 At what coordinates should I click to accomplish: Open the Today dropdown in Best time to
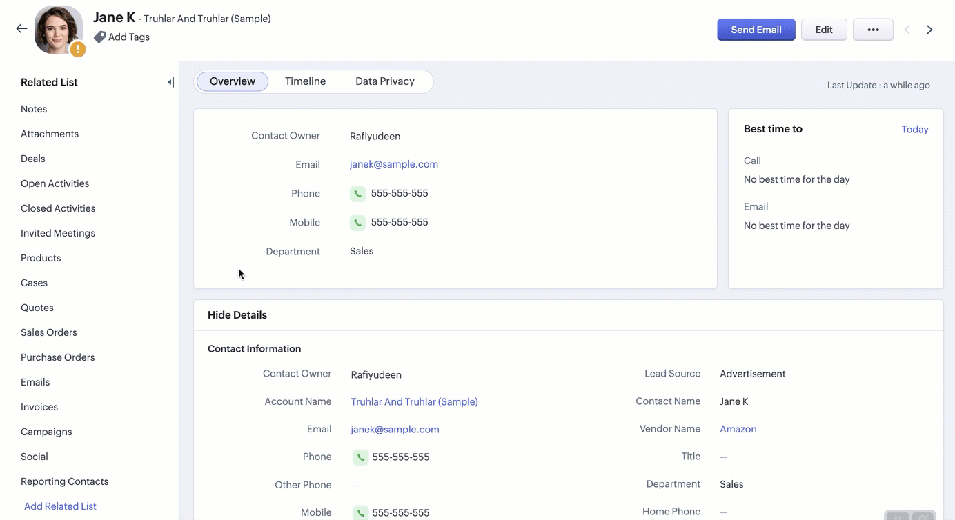click(914, 130)
